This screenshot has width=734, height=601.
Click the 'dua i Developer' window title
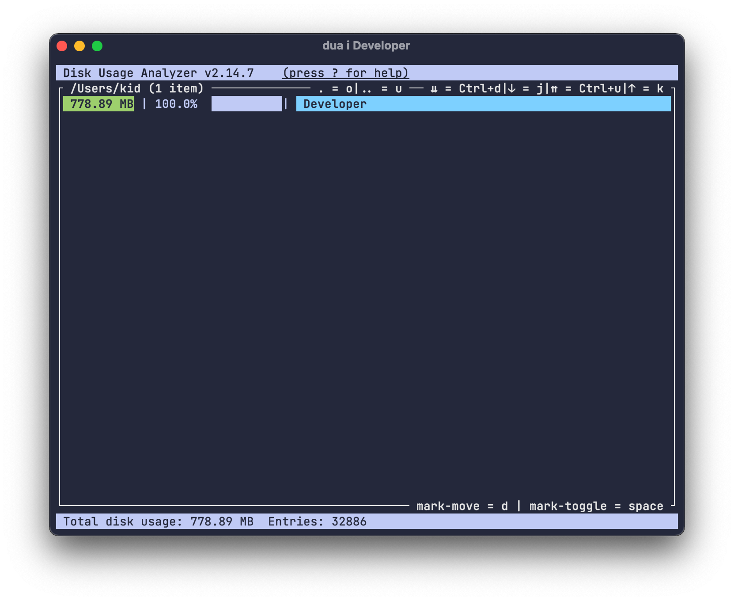coord(366,46)
